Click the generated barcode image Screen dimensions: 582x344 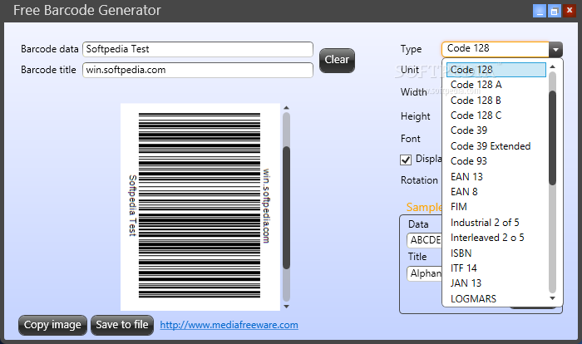(200, 206)
